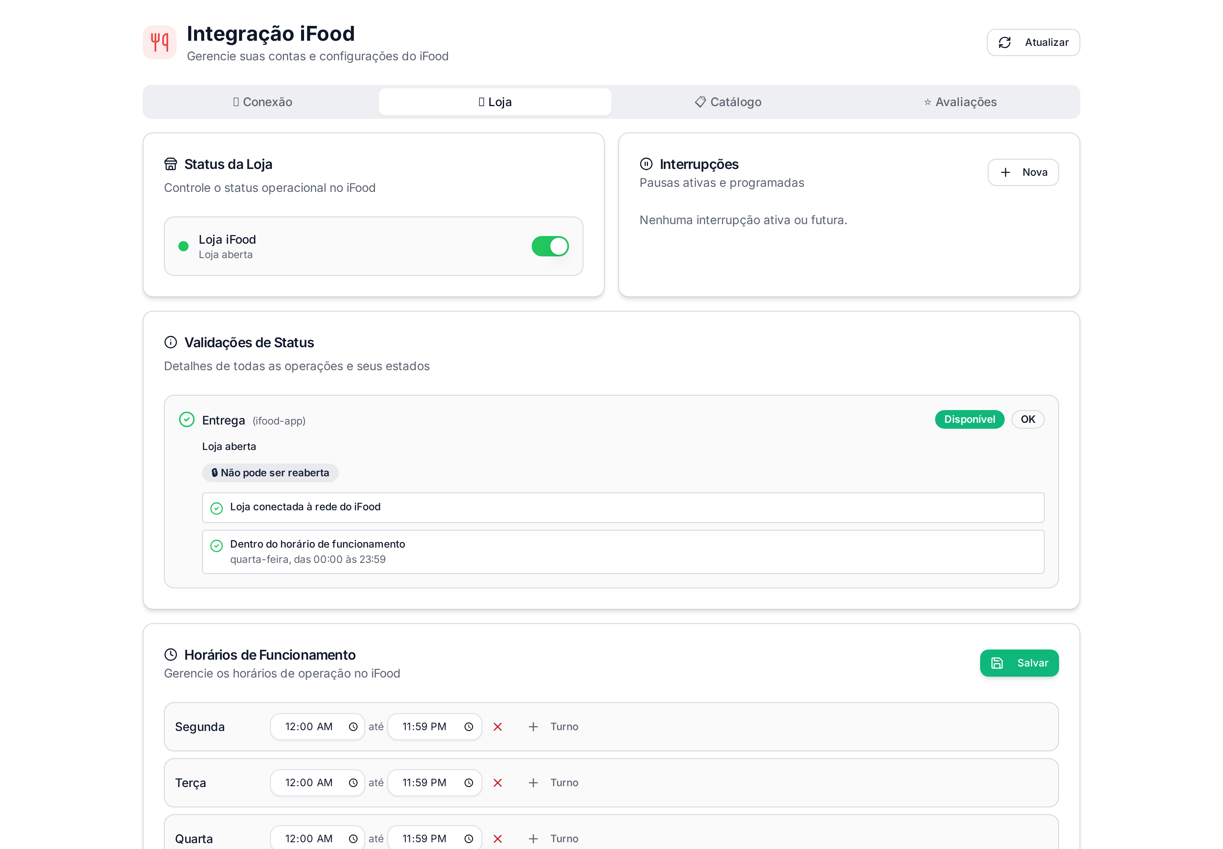Viewport: 1223px width, 849px height.
Task: Remove Quarta schedule with red X
Action: tap(497, 838)
